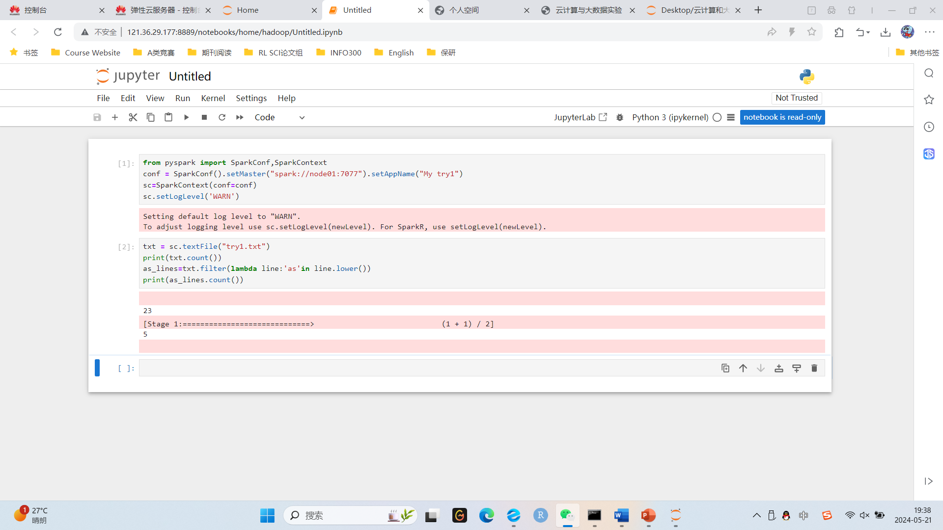
Task: Select the cell 2 code input area
Action: click(x=482, y=263)
